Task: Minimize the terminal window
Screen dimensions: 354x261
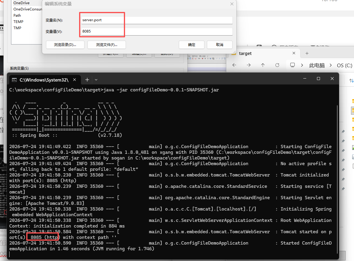Action: [x=305, y=79]
